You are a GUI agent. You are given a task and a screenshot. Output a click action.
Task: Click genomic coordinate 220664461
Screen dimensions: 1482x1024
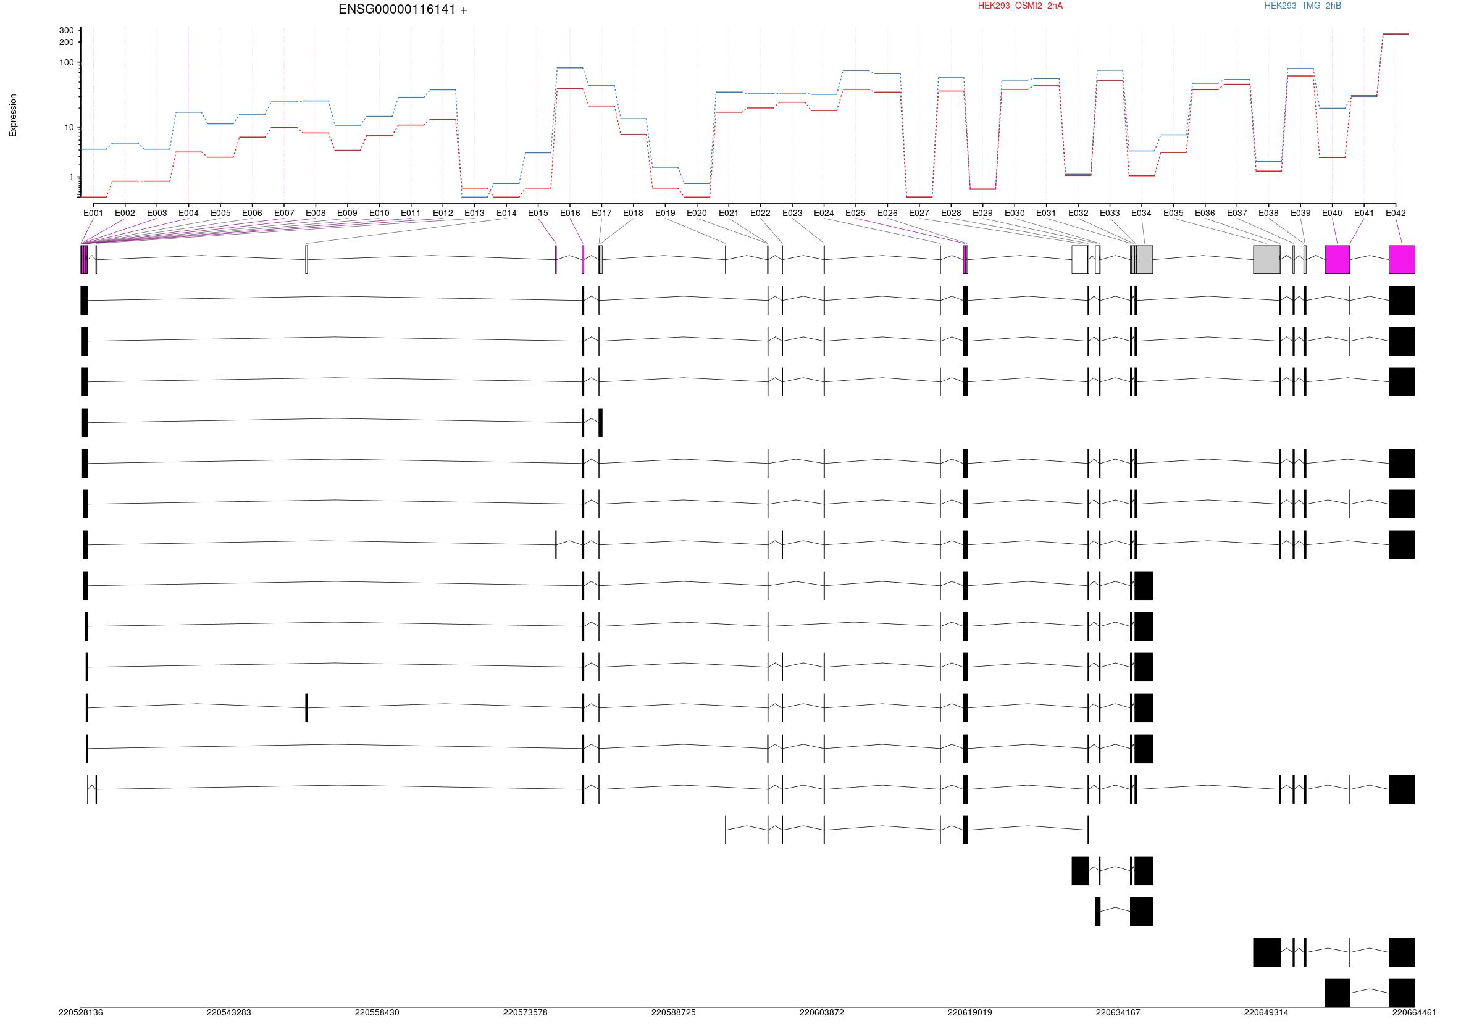[x=1415, y=1012]
